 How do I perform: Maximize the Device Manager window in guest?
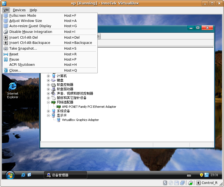[x=198, y=28]
